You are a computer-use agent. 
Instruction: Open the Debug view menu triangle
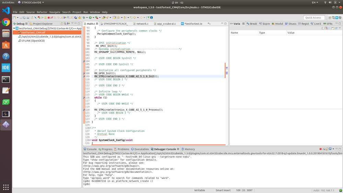pos(72,23)
